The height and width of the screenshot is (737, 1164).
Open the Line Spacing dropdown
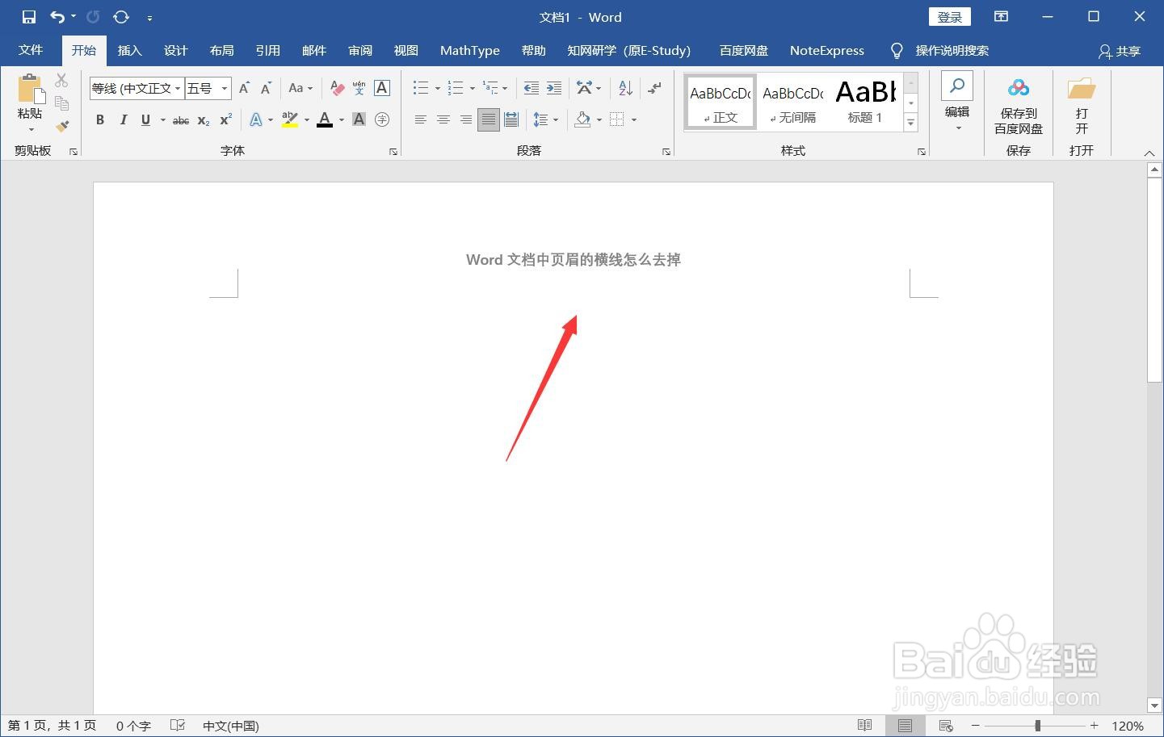tap(546, 119)
